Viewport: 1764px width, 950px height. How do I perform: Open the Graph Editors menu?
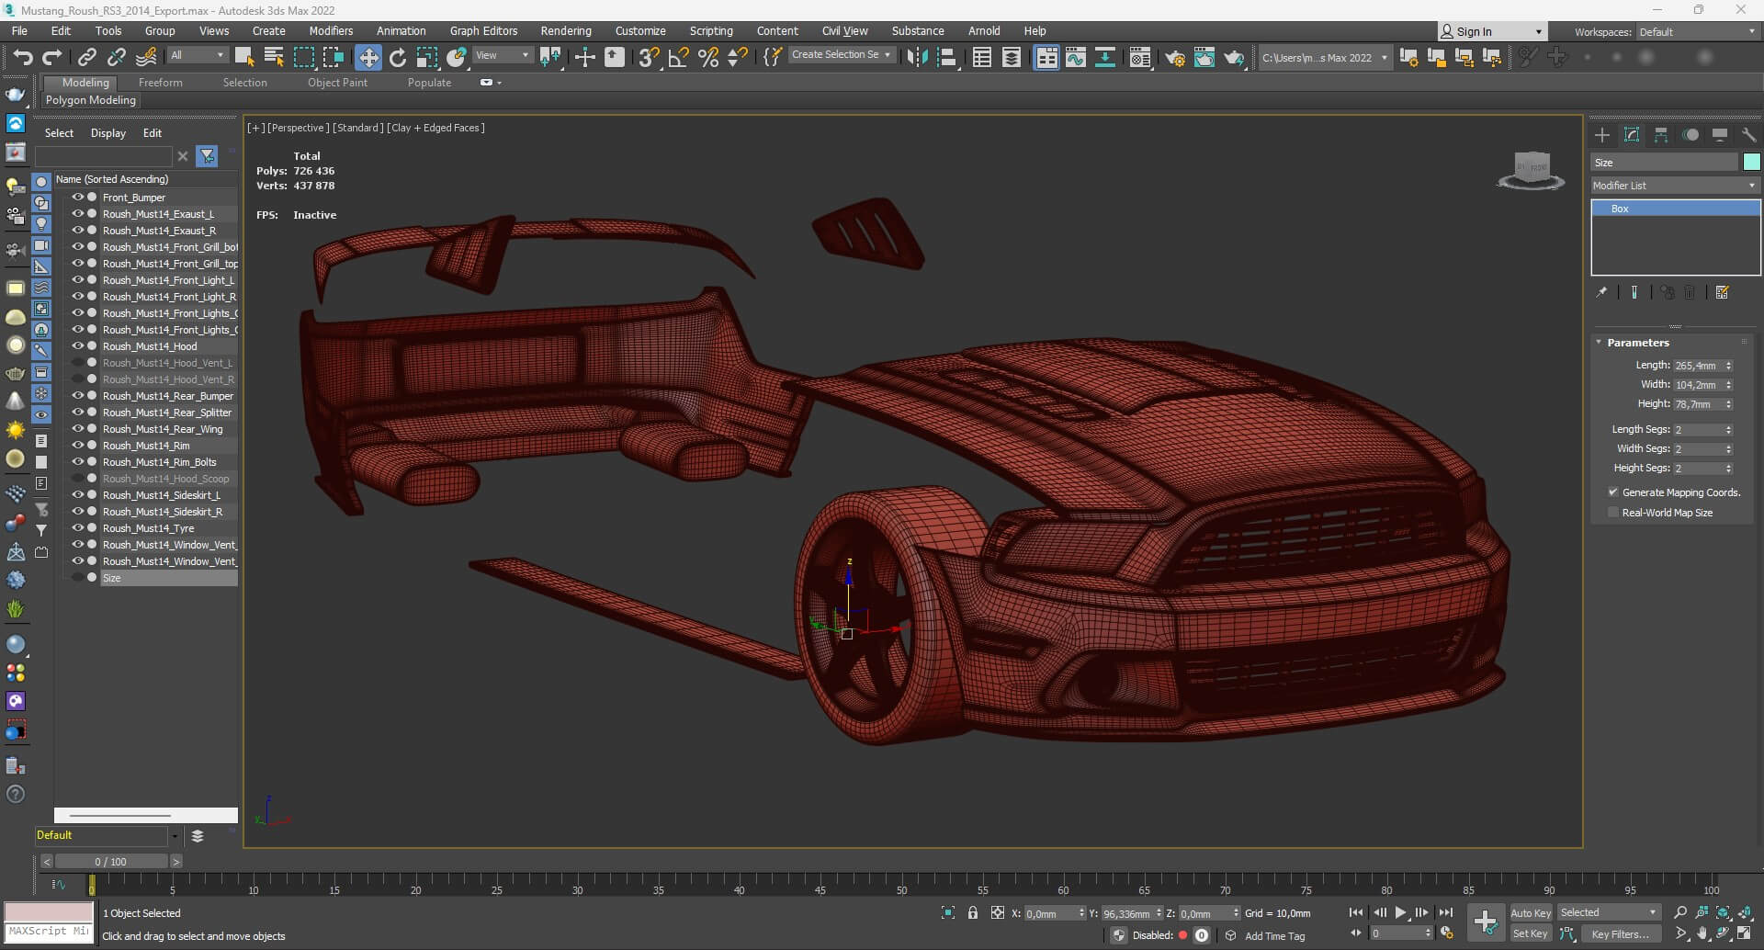483,30
